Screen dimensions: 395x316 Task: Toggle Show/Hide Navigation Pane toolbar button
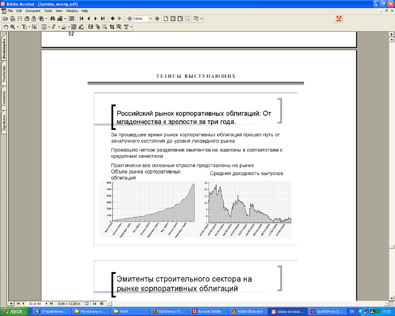(x=72, y=19)
